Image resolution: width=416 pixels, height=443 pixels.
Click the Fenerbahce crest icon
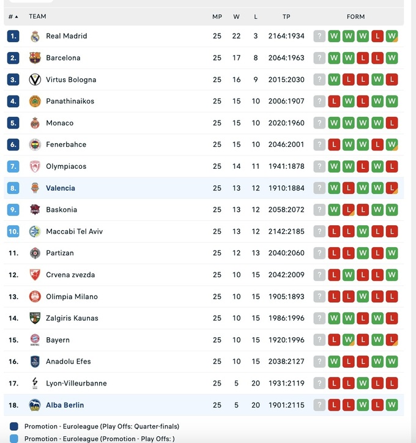(35, 145)
